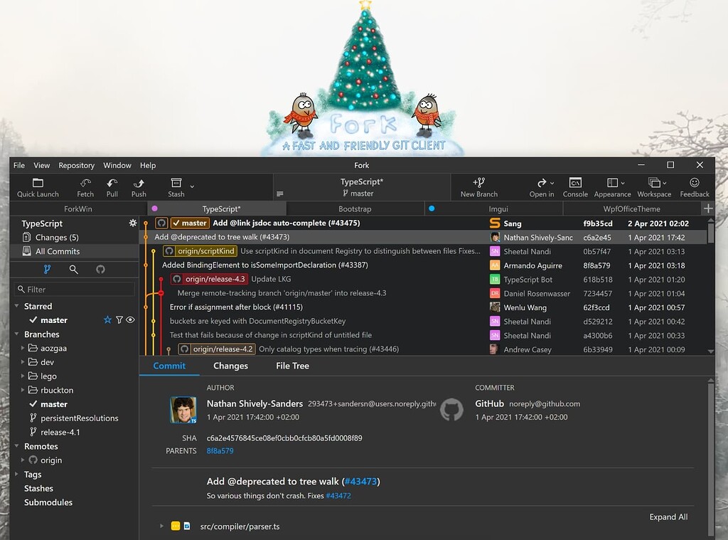728x540 pixels.
Task: Click the GitHub committer logo
Action: tap(451, 409)
